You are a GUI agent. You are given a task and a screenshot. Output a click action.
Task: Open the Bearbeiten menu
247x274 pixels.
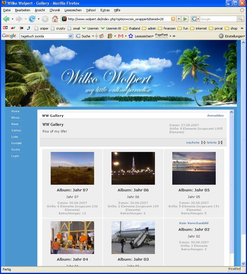coord(23,10)
